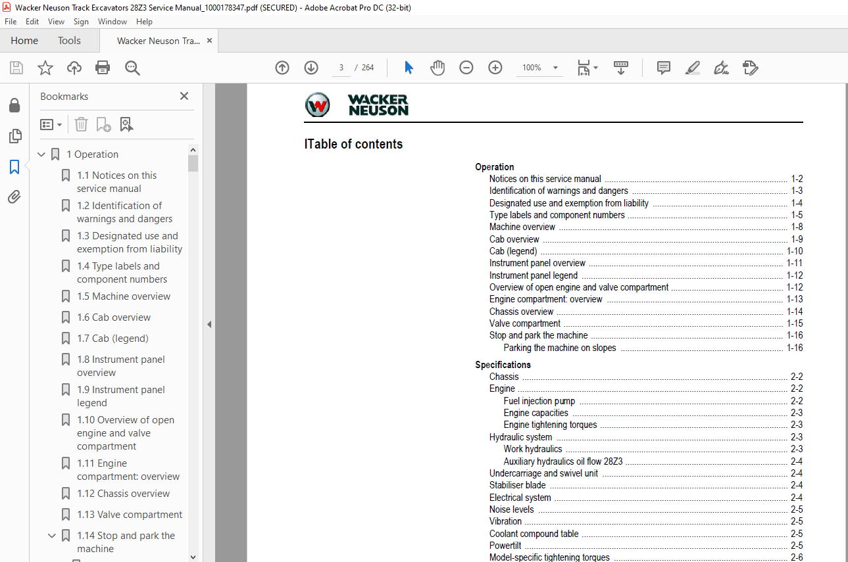Click the Save file icon
Viewport: 848px width, 562px height.
click(x=16, y=68)
